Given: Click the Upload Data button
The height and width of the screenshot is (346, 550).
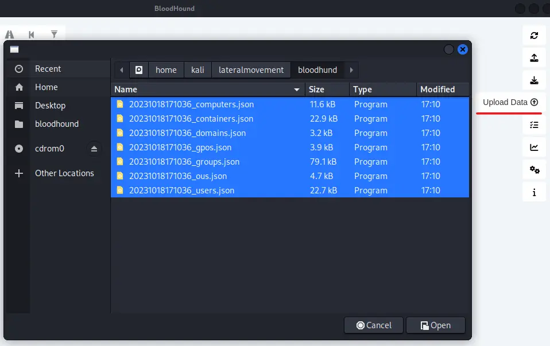Looking at the screenshot, I should pyautogui.click(x=510, y=103).
